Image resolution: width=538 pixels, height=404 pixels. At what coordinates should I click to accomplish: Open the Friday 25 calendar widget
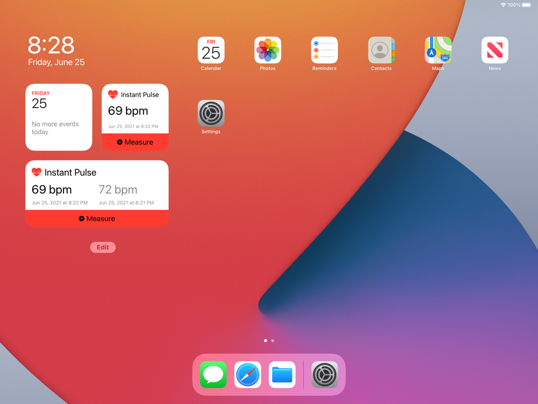[x=59, y=117]
